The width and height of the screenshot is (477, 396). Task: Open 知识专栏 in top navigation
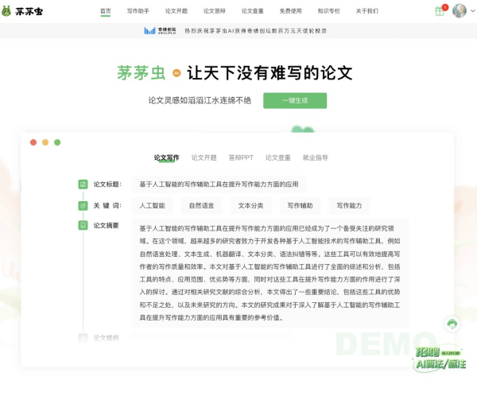coord(328,11)
